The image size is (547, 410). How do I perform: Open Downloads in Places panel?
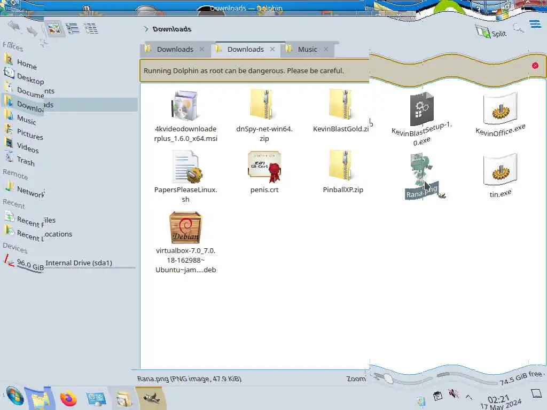[x=69, y=105]
